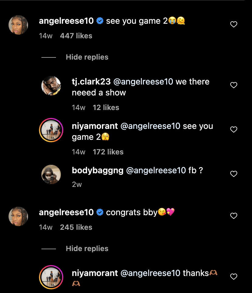
Task: Like tj.clark23's reply with the heart icon
Action: [x=234, y=85]
